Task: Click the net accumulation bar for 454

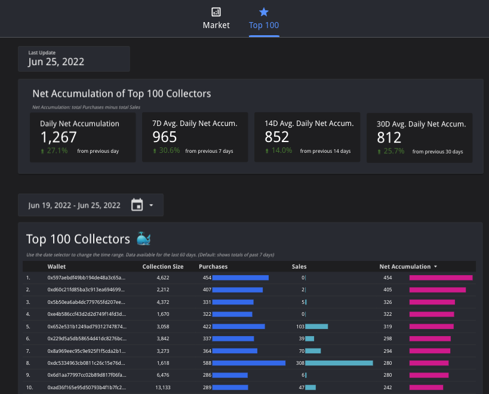Action: pyautogui.click(x=441, y=278)
